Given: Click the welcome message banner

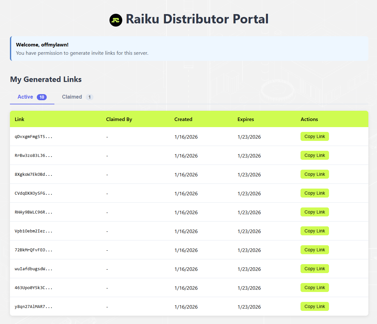Looking at the screenshot, I should pyautogui.click(x=189, y=48).
